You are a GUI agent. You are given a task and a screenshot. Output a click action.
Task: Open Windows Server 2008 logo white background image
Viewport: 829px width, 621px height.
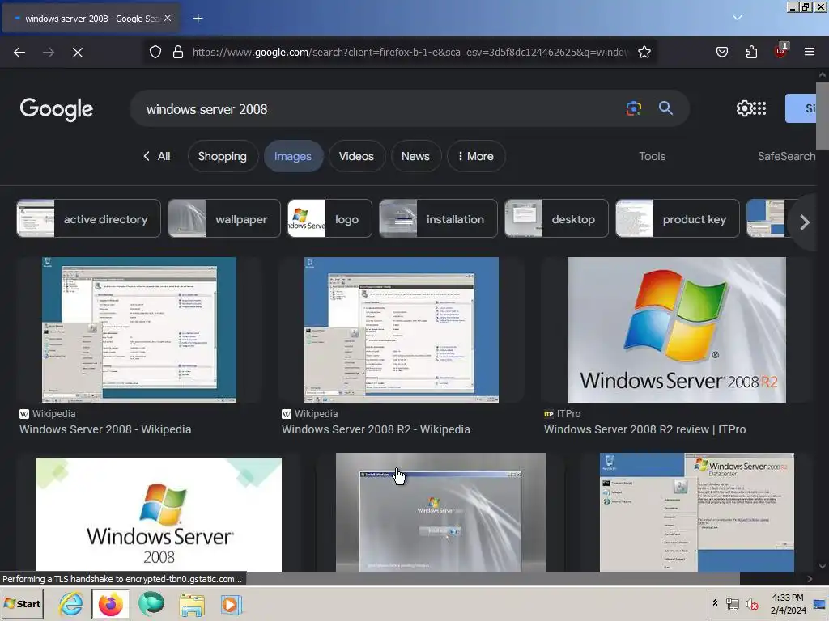pyautogui.click(x=159, y=515)
